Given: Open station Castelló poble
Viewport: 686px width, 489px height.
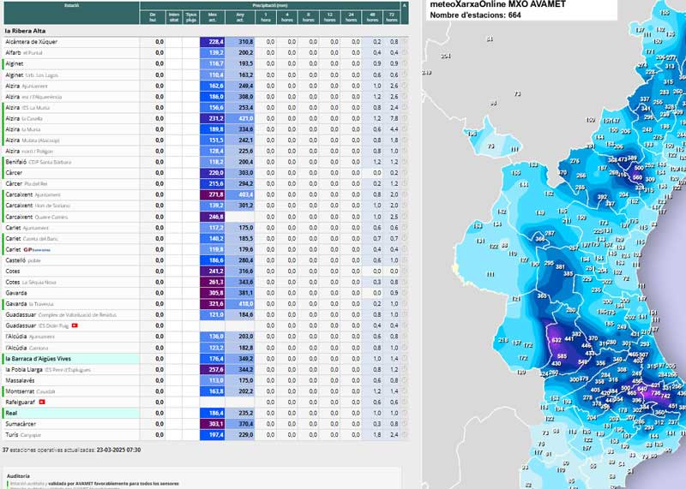Looking at the screenshot, I should click(x=23, y=260).
